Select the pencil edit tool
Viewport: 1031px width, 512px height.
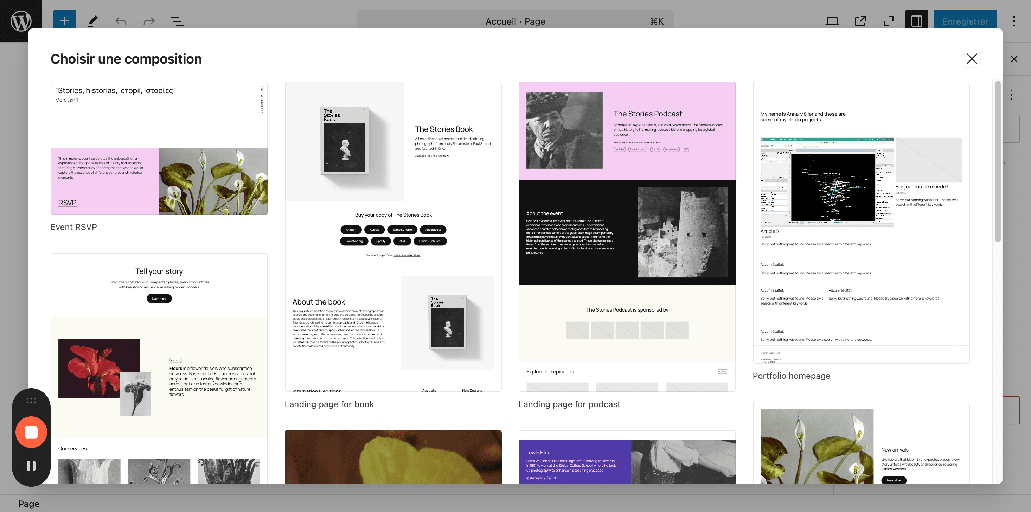coord(92,21)
